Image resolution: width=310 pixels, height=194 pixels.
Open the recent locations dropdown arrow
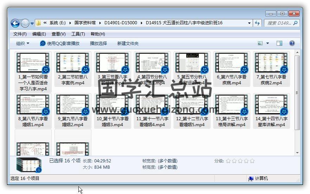point(32,23)
